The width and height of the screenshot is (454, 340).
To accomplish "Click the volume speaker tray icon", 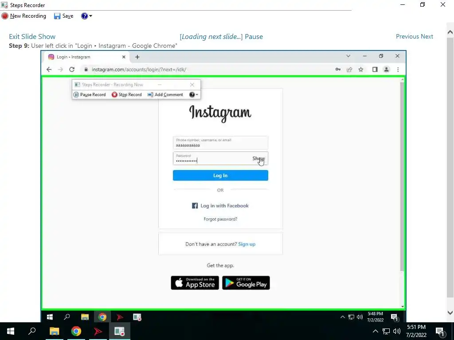I will [x=397, y=331].
